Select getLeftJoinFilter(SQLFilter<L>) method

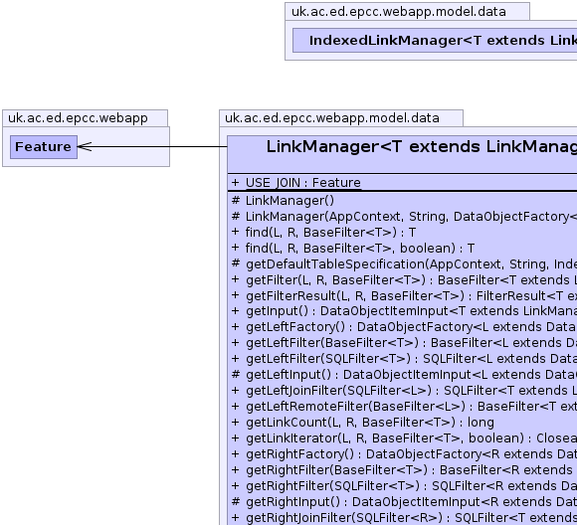point(404,391)
